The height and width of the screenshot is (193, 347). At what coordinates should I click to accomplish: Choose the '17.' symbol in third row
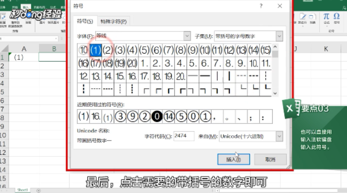tap(144, 77)
